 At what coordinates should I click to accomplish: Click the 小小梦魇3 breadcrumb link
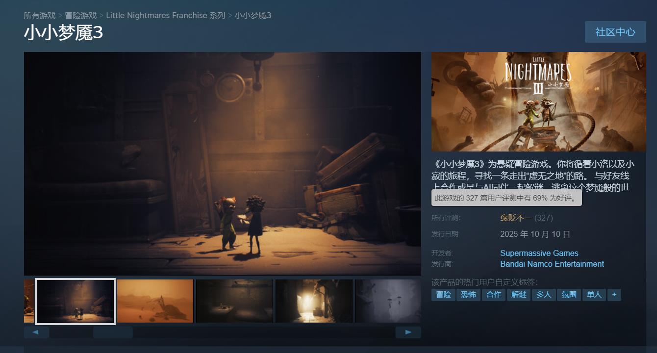click(253, 15)
